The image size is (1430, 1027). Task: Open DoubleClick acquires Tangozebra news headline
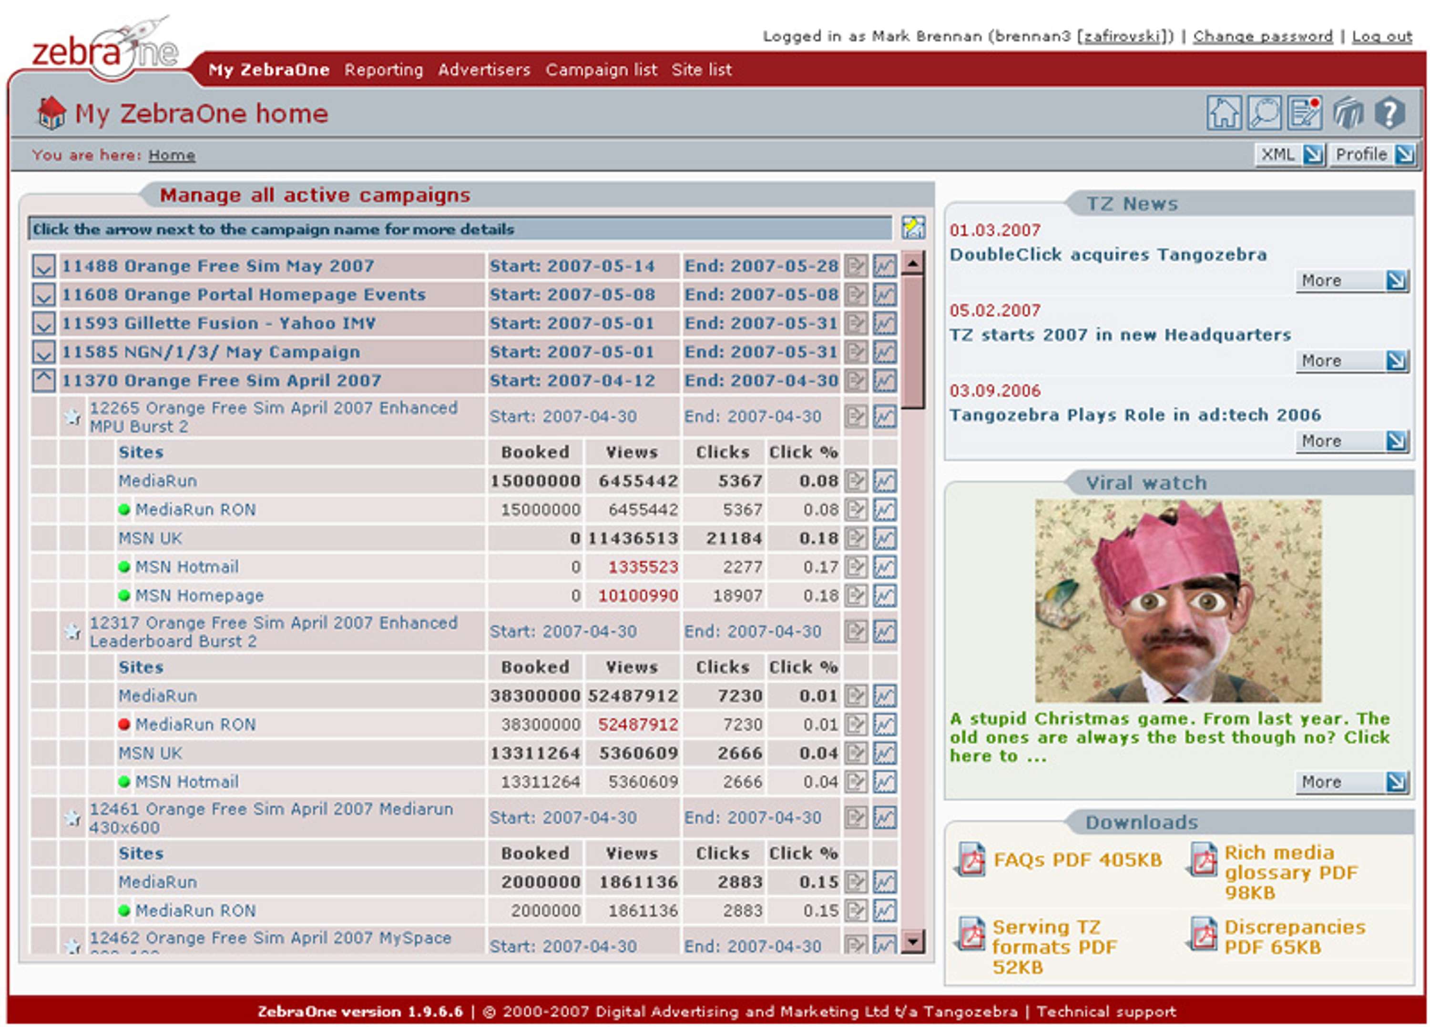coord(1108,254)
